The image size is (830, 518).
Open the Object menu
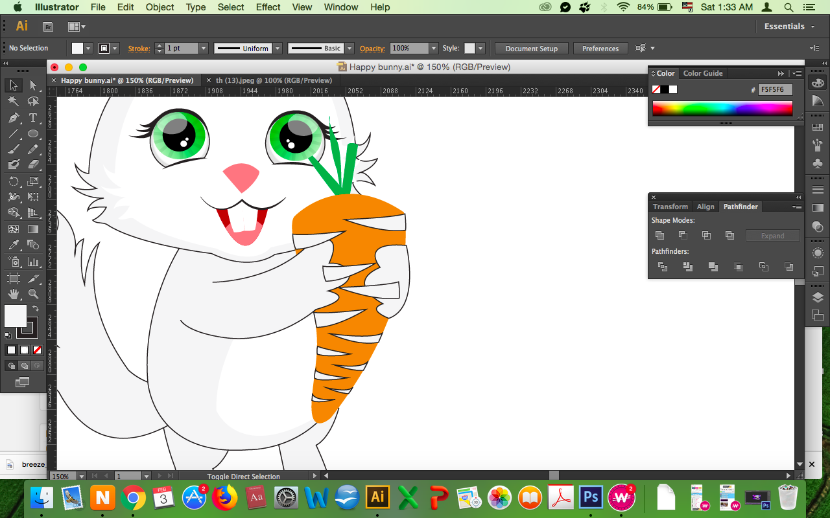[x=160, y=7]
